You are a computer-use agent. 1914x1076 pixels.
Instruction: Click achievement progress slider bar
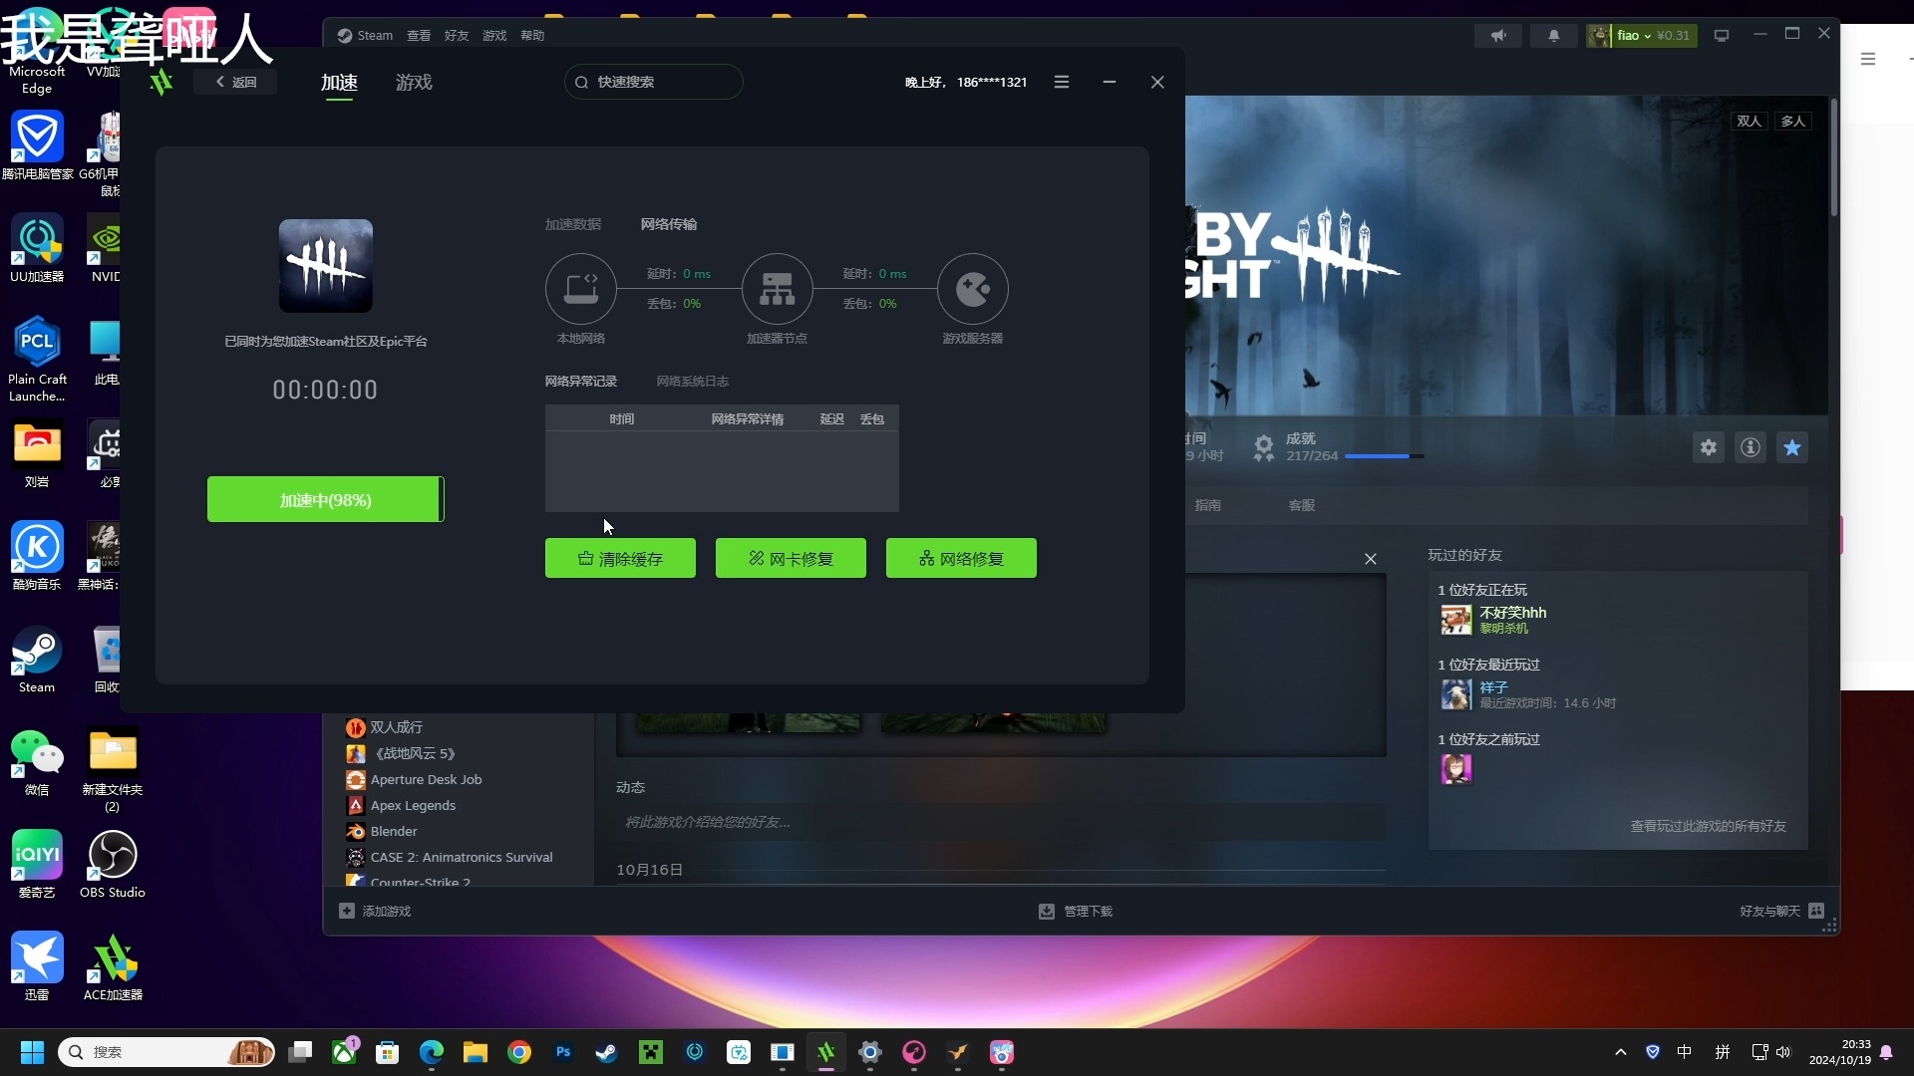pyautogui.click(x=1383, y=456)
